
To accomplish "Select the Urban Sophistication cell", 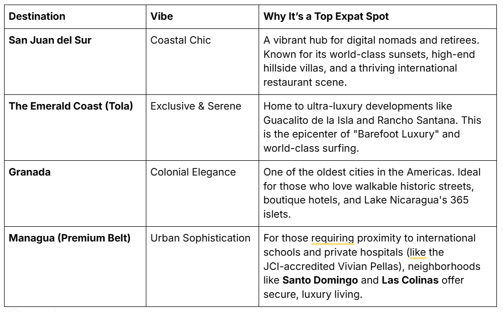I will 200,238.
